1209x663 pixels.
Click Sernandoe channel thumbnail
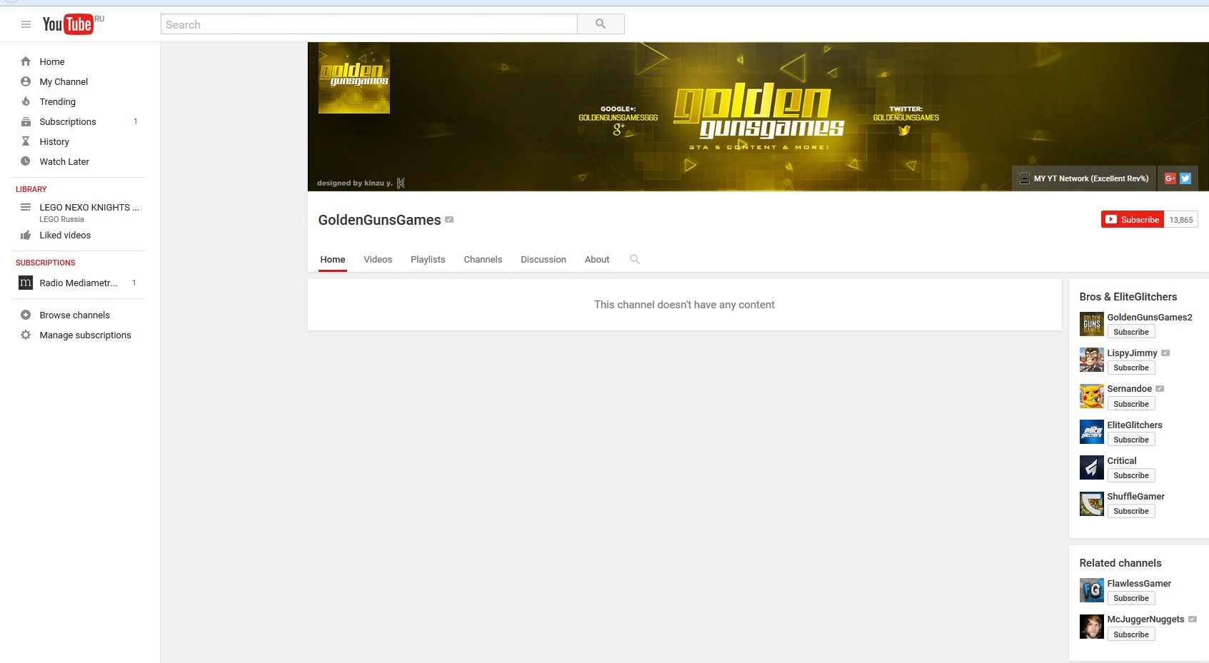click(1092, 396)
